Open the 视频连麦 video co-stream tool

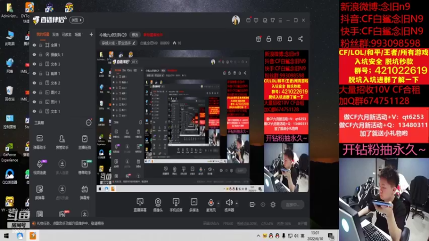point(40,167)
